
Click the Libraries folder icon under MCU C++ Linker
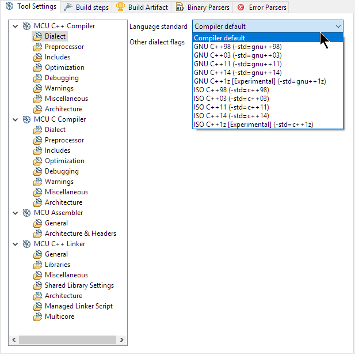tap(37, 265)
